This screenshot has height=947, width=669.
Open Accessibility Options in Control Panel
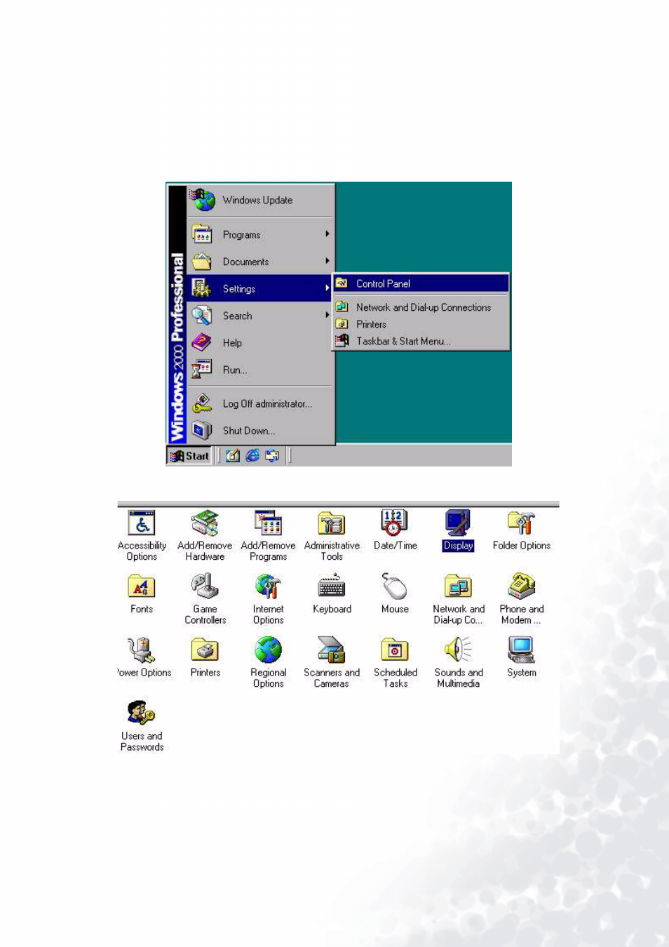142,536
